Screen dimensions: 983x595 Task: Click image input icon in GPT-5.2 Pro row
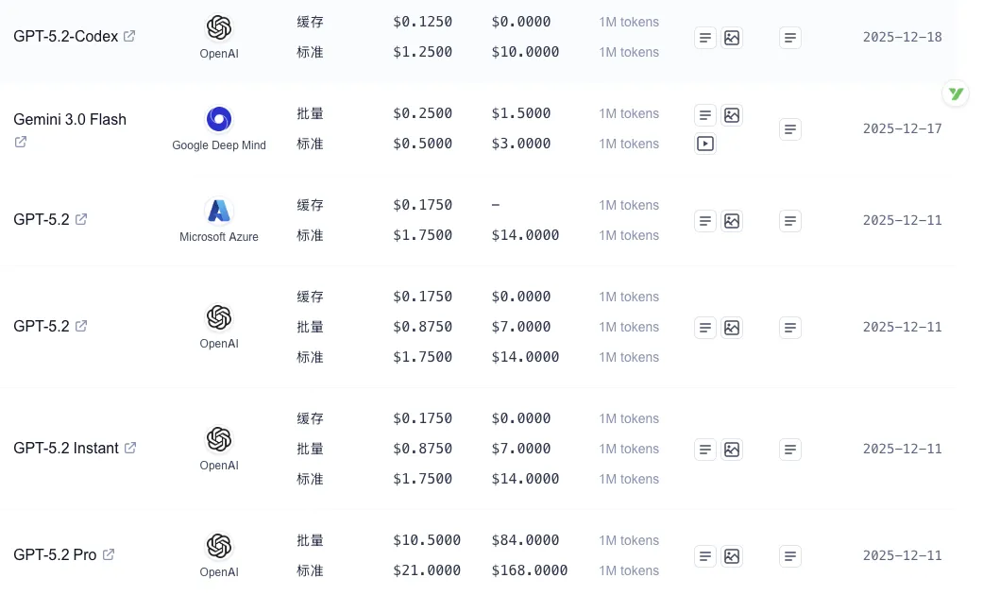pos(732,556)
